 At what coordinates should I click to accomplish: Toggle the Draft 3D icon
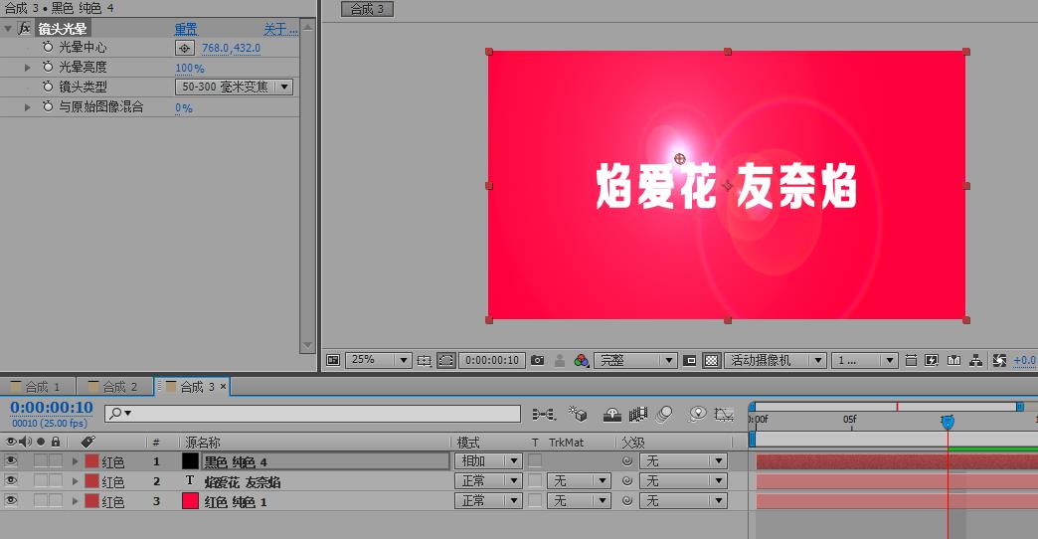coord(578,415)
